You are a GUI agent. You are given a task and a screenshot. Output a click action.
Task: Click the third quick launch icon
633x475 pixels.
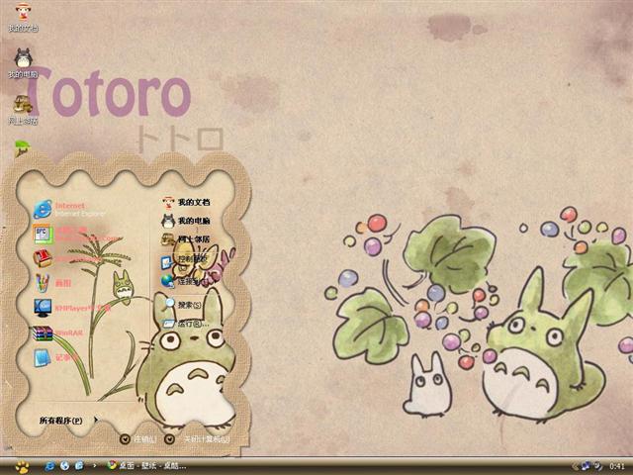[x=79, y=466]
